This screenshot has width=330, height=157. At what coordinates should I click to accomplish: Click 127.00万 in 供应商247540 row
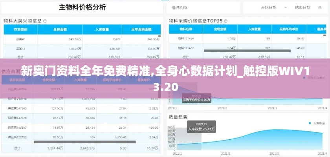[57, 108]
